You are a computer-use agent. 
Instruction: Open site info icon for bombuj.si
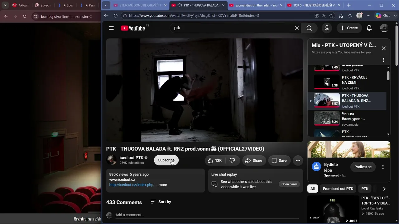click(36, 16)
